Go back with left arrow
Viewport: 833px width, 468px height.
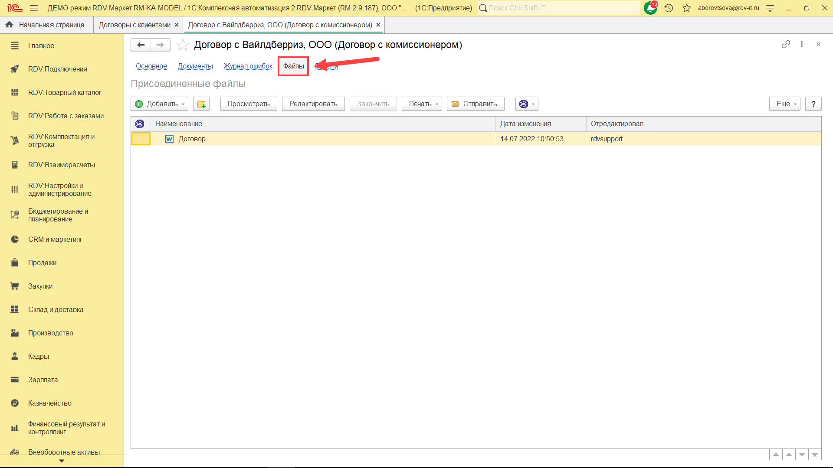pyautogui.click(x=141, y=45)
